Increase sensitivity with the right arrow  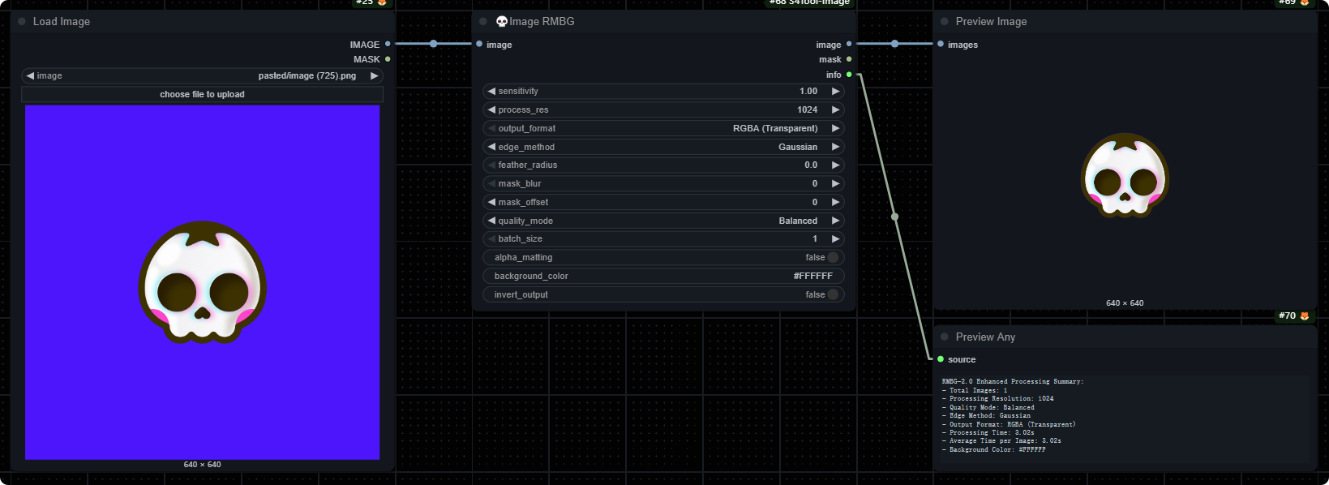(835, 92)
